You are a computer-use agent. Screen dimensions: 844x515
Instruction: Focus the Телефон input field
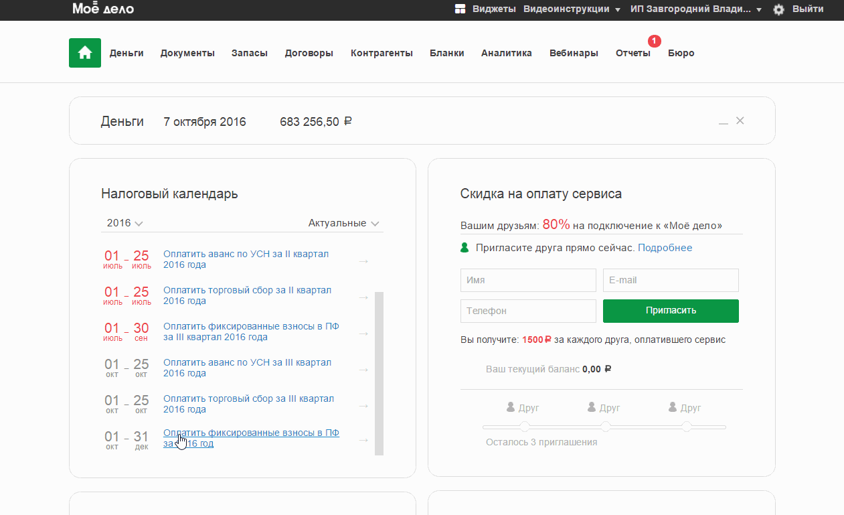tap(528, 311)
